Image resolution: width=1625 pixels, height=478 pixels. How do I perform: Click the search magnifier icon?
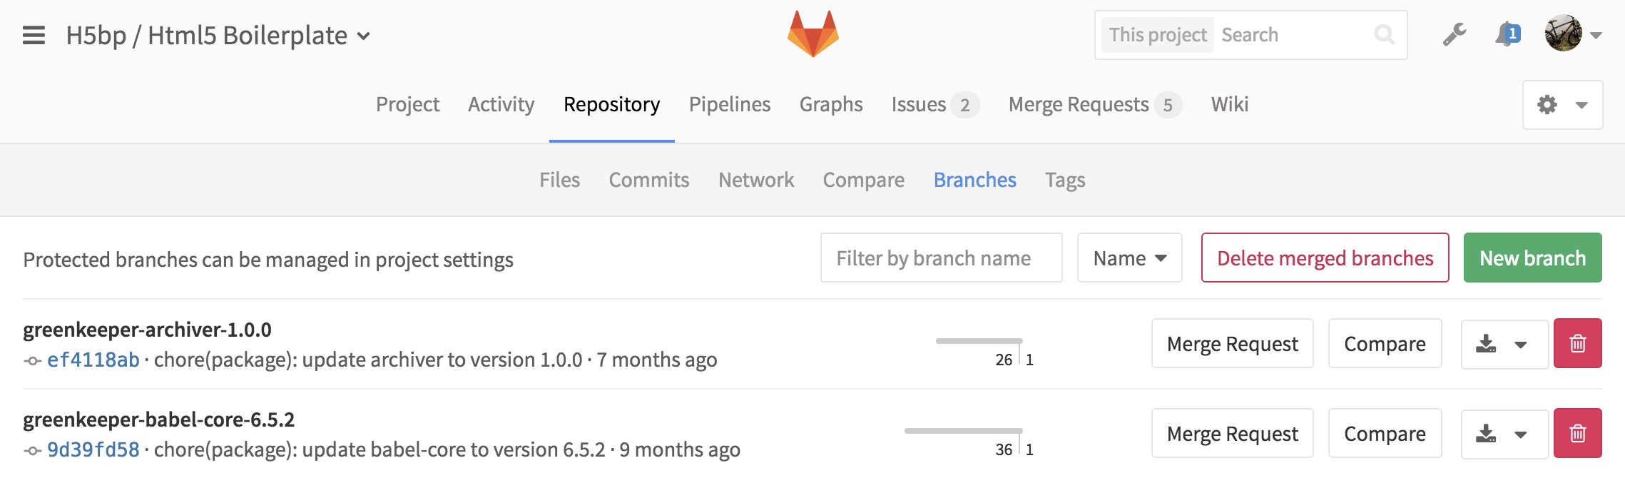tap(1385, 34)
